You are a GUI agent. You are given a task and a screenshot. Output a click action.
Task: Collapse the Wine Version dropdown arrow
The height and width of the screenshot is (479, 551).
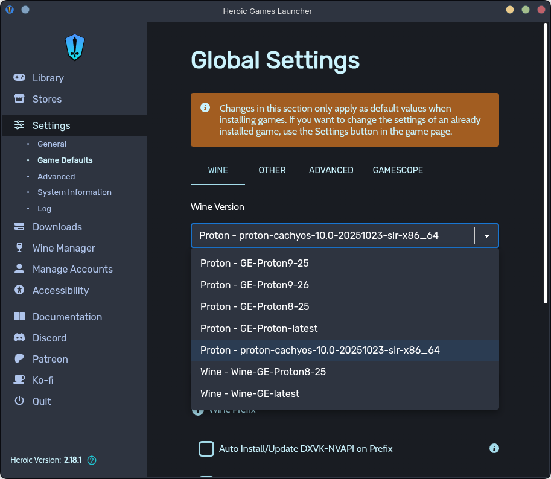tap(486, 236)
